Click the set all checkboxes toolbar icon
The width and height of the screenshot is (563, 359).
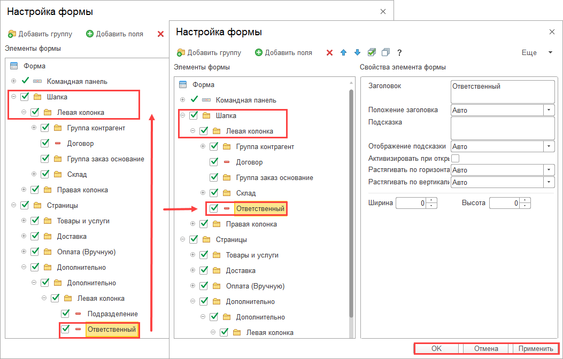pos(371,53)
